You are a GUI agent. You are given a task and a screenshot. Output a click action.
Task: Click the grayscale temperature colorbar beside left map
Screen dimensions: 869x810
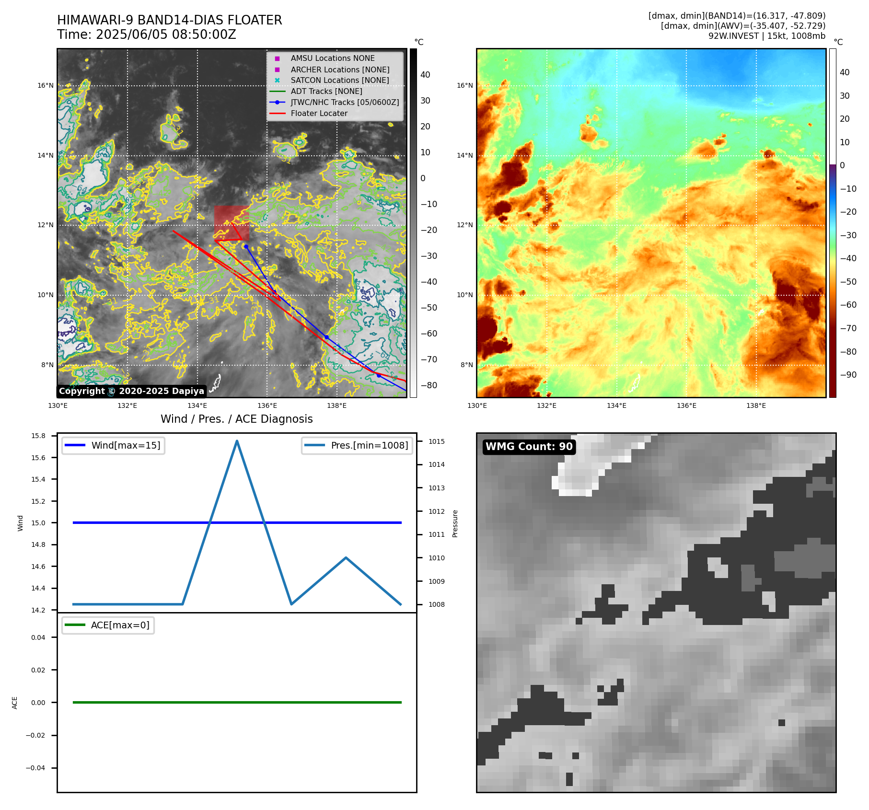pyautogui.click(x=413, y=223)
